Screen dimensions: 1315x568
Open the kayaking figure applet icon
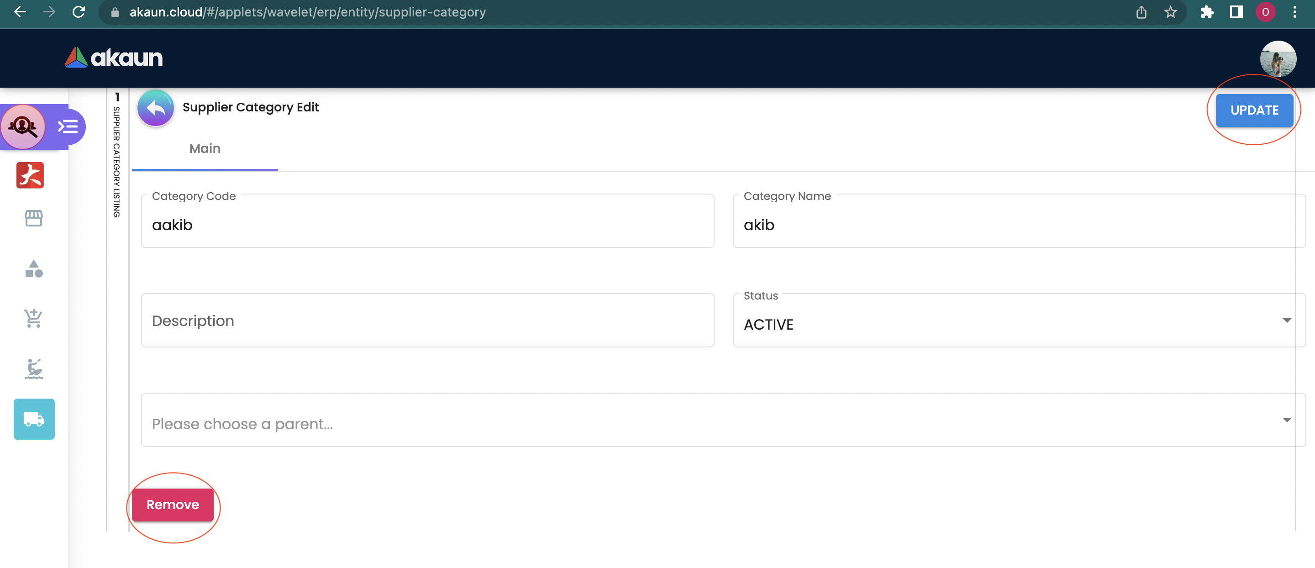[34, 368]
